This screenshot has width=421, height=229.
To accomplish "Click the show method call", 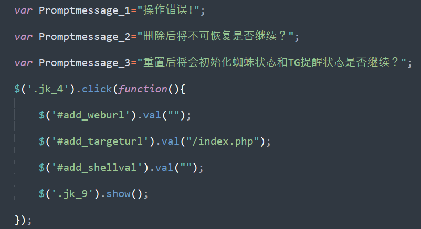I will point(118,194).
